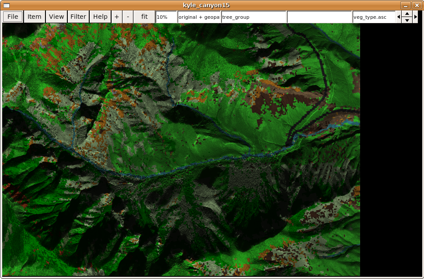424x279 pixels.
Task: Click the kyle_canyon15 title bar text
Action: click(x=207, y=5)
